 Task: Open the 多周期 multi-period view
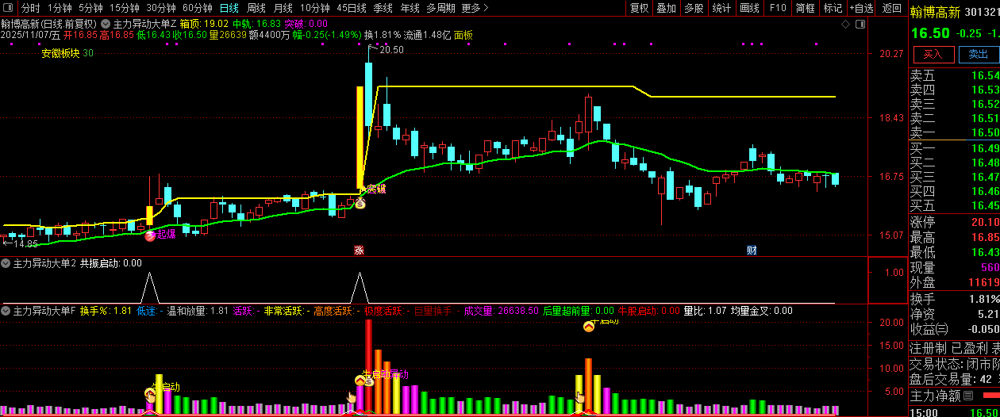[440, 8]
